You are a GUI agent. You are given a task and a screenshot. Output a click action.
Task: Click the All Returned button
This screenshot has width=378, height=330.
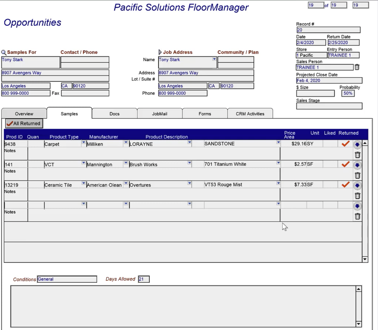[24, 123]
